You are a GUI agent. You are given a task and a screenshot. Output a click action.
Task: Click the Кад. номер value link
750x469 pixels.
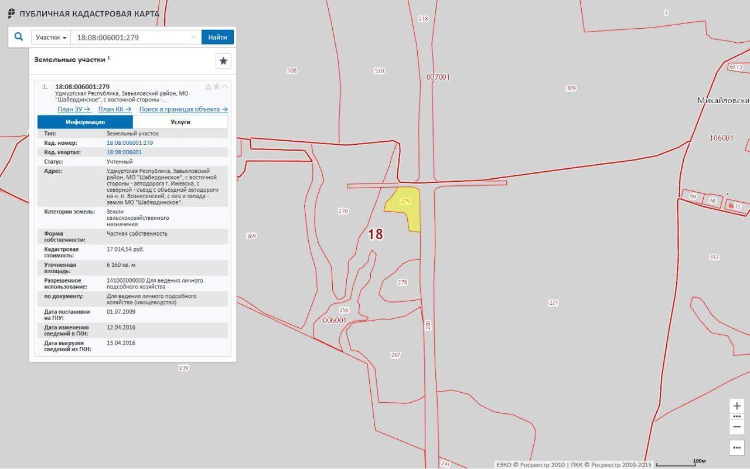click(x=129, y=143)
